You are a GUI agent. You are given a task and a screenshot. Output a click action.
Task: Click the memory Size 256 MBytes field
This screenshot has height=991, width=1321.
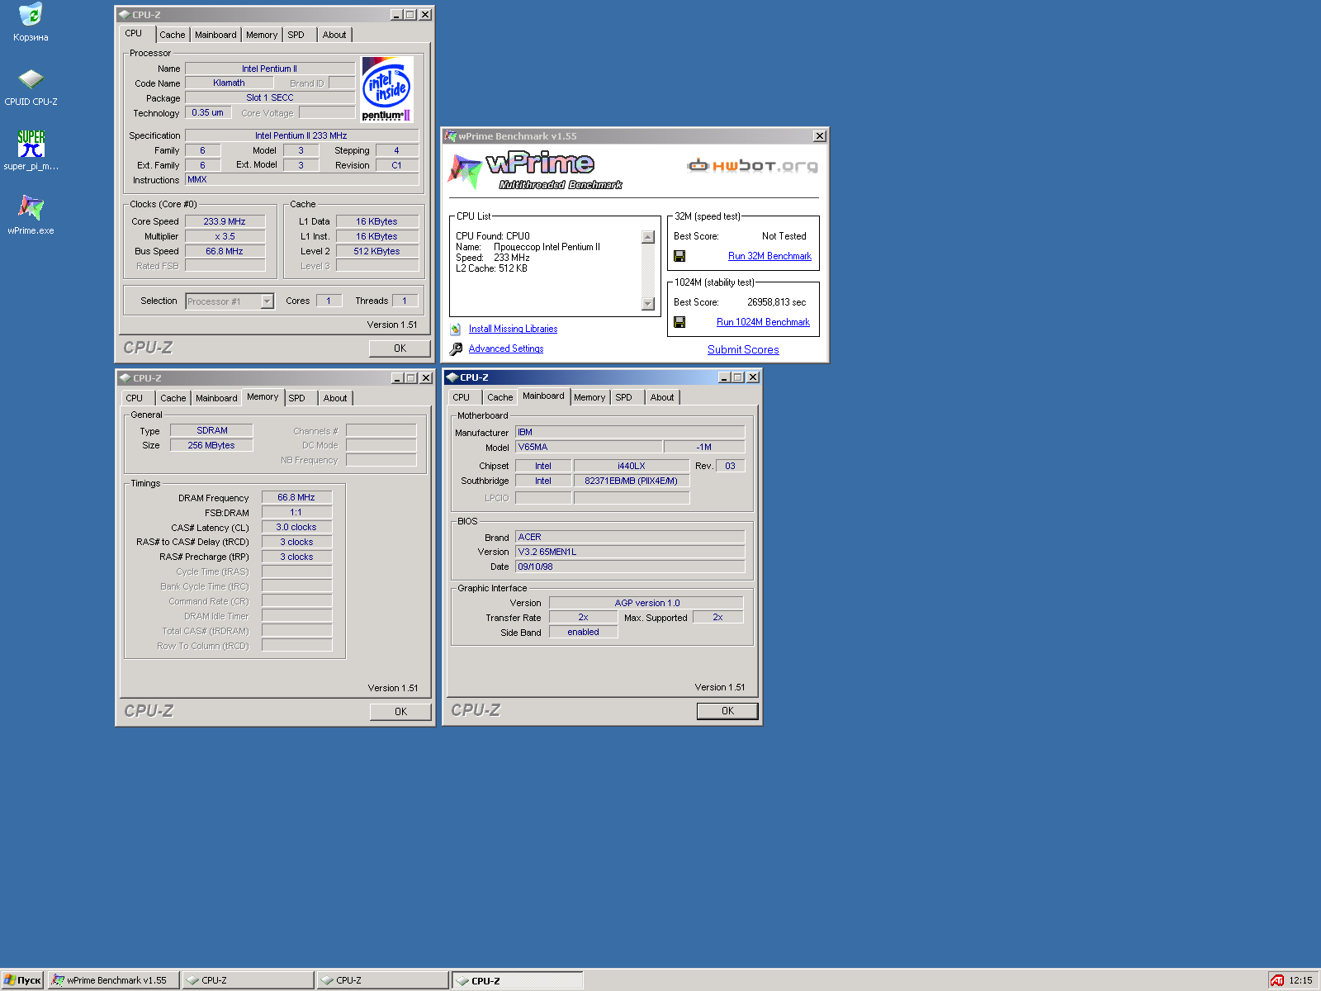click(211, 445)
